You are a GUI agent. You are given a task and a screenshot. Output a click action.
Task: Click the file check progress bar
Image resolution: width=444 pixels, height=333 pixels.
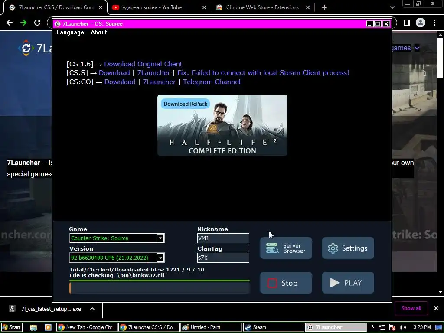160,287
